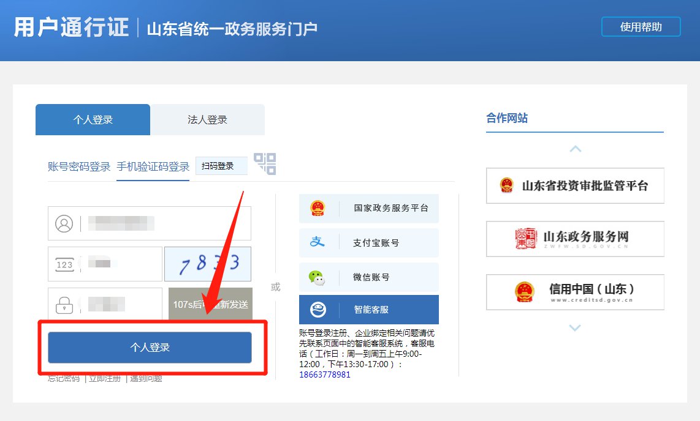The image size is (700, 421).
Task: Log in via 国家政务服务平台
Action: pos(369,208)
